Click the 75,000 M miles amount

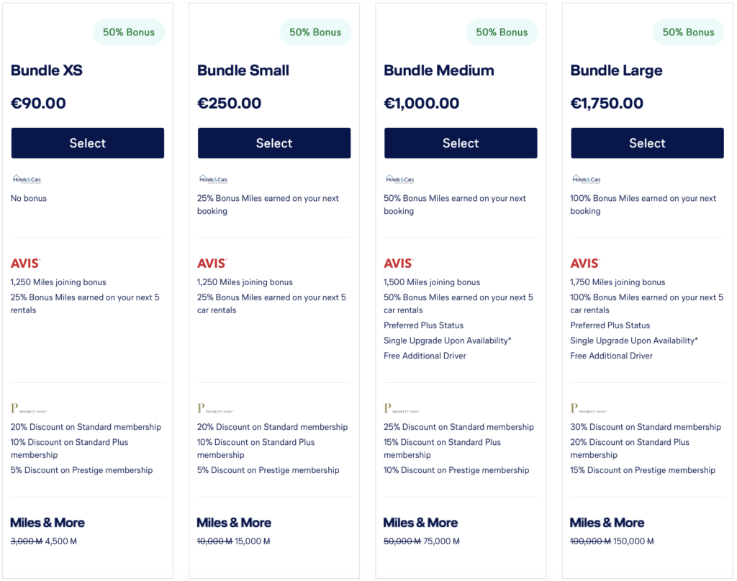(441, 541)
